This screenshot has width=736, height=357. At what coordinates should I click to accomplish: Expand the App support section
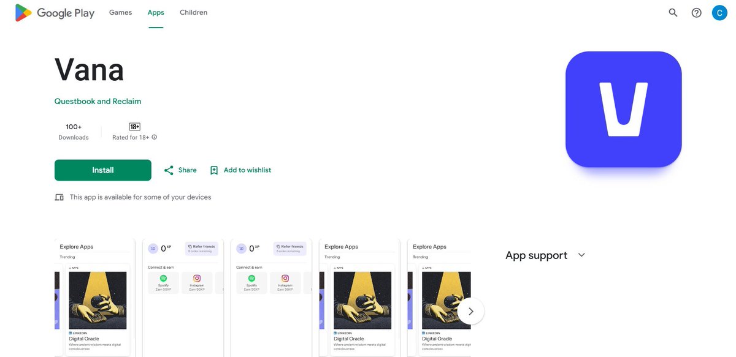click(x=581, y=255)
